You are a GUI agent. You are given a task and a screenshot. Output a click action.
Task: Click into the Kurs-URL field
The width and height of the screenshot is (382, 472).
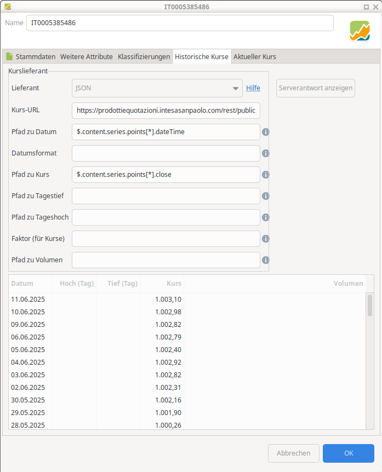pyautogui.click(x=166, y=111)
